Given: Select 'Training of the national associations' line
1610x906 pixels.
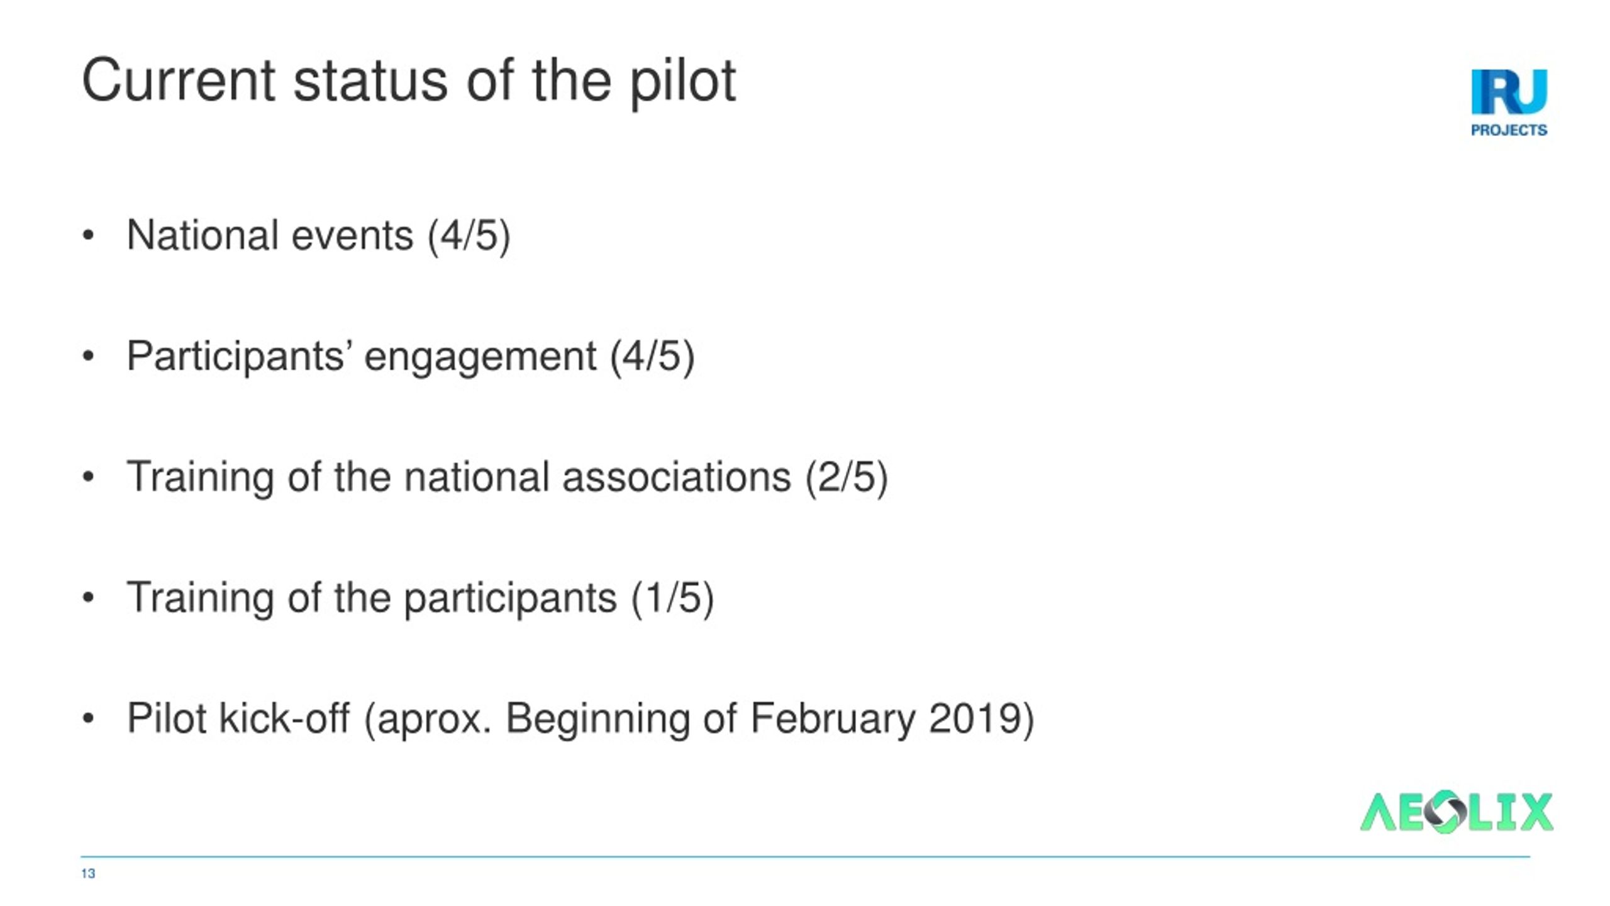Looking at the screenshot, I should pos(508,477).
